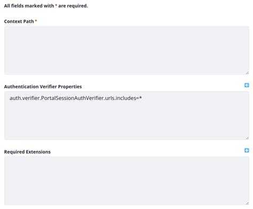The image size is (253, 209).
Task: Click the blank area below the auth.verifier line
Action: point(127,121)
